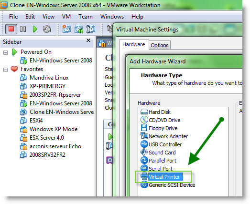Screen dimensions: 250x204
Task: Select ESXi4 virtual machine
Action: [36, 121]
